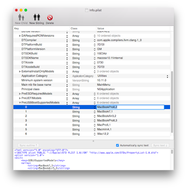Select the MacPro5,1 item row
The height and width of the screenshot is (189, 187).
(92, 125)
